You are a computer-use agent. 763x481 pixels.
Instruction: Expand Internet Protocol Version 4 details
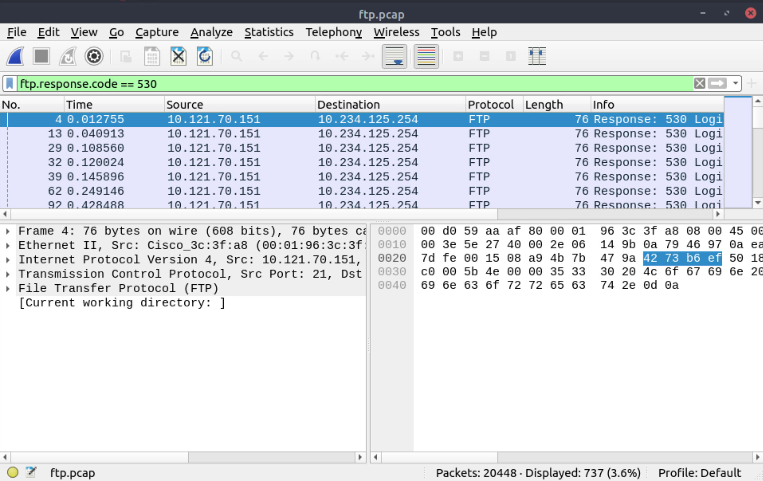8,260
